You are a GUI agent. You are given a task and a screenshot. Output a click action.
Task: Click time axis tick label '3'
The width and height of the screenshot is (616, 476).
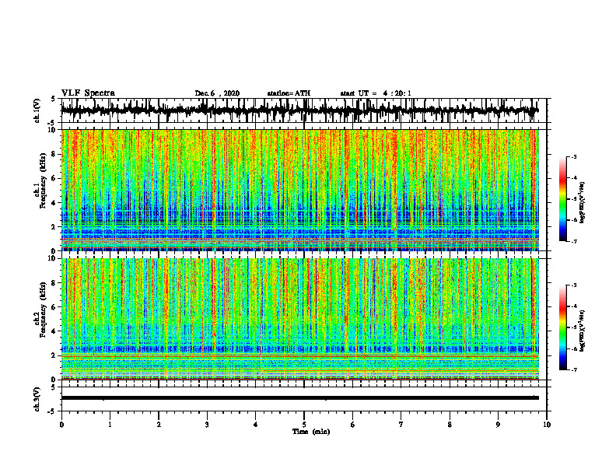[207, 425]
